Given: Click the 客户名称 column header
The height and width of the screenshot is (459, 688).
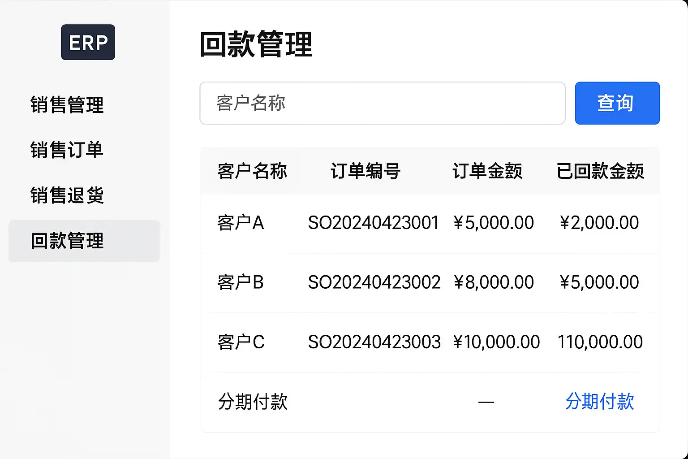Looking at the screenshot, I should coord(252,171).
